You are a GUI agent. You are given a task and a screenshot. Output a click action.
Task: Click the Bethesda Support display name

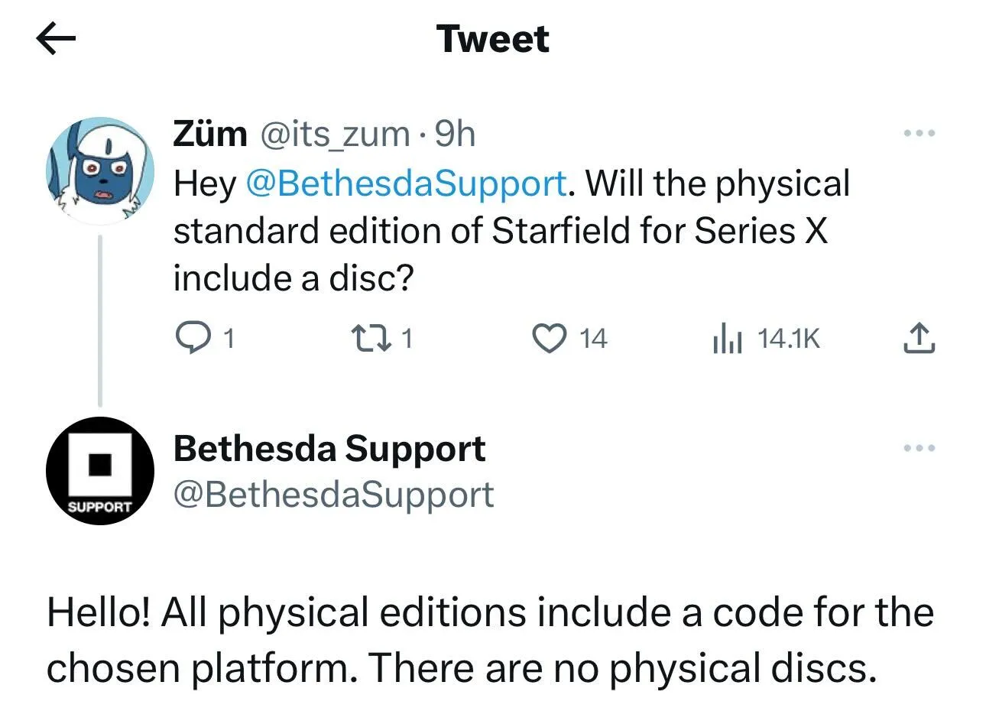[x=329, y=449]
